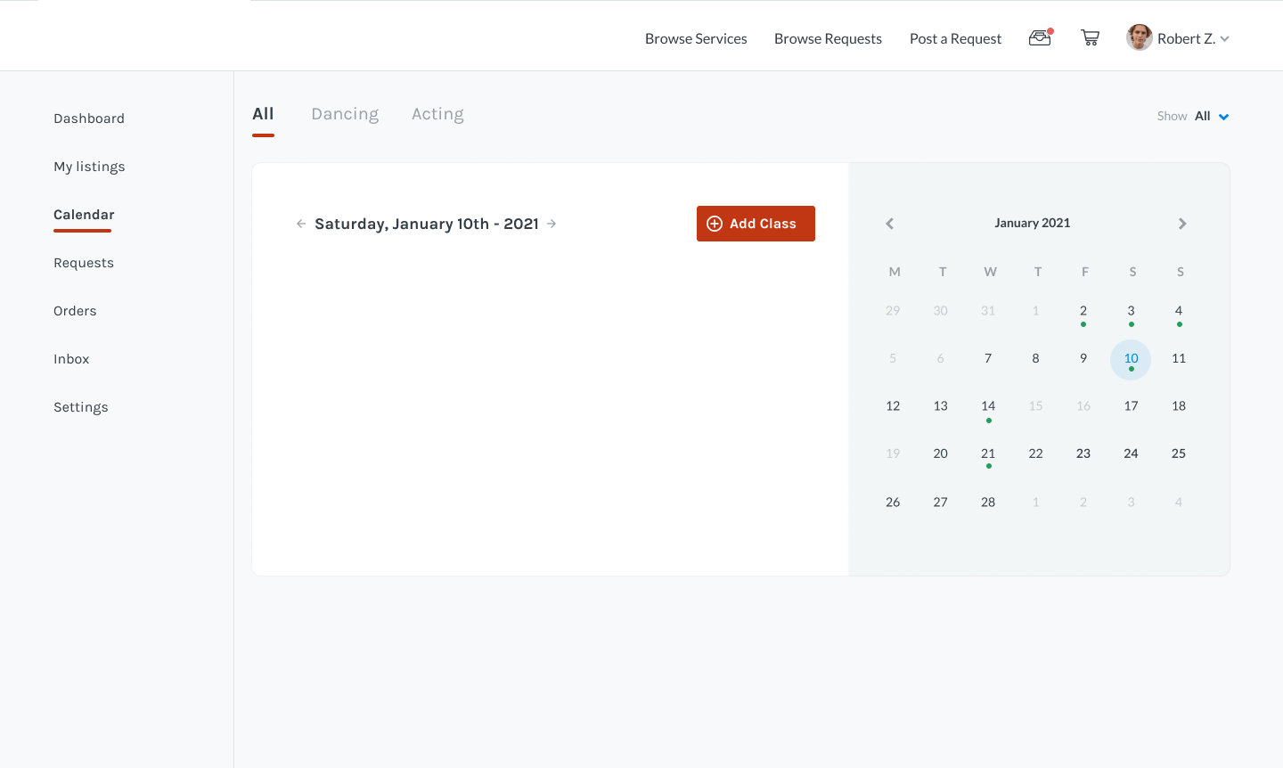Select day 25 in calendar

[x=1179, y=453]
